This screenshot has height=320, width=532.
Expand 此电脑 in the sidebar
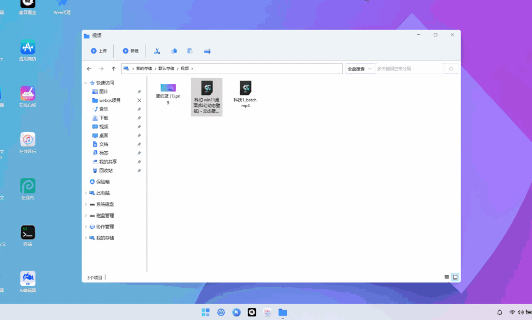(85, 193)
